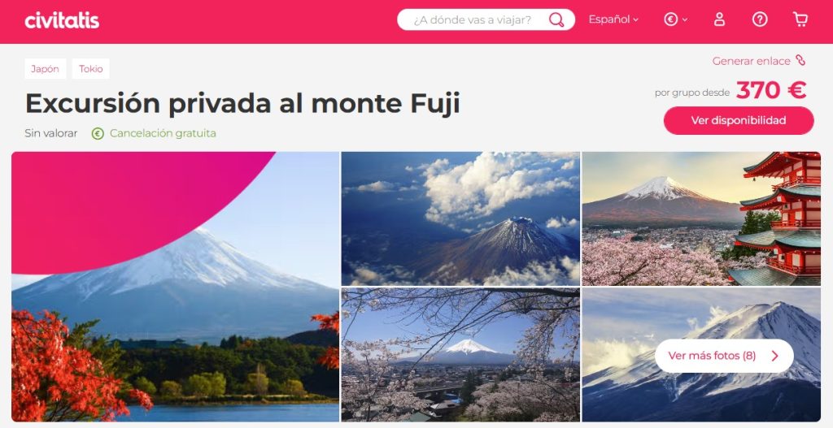Expand the Español language dropdown
Image resolution: width=833 pixels, height=428 pixels.
tap(613, 19)
